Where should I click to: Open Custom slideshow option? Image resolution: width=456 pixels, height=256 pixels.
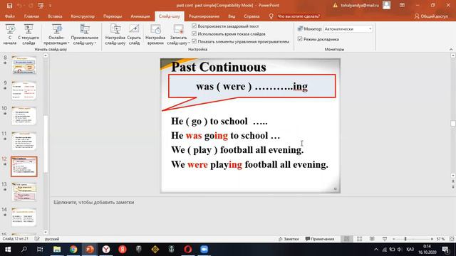[85, 34]
